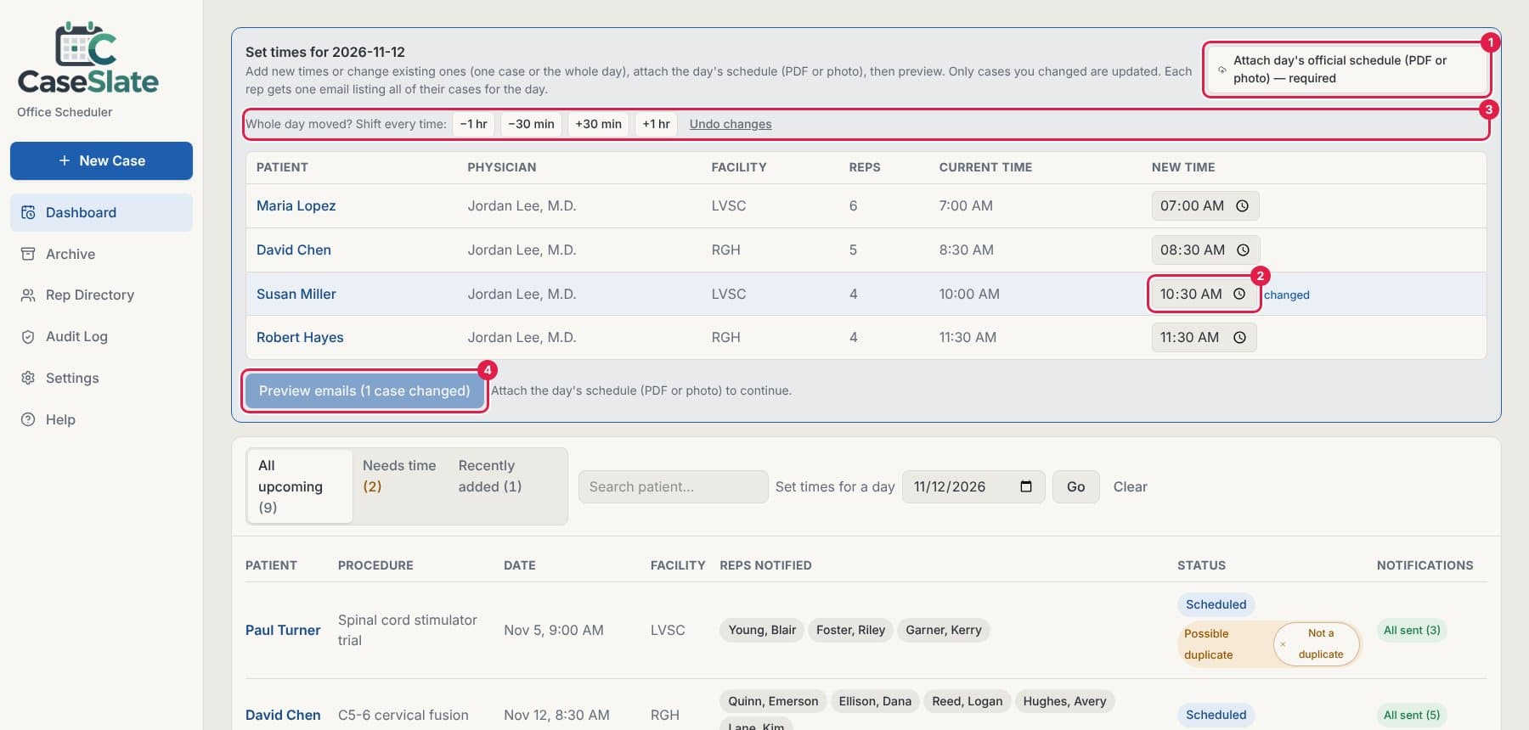
Task: Open Rep Directory using its people icon
Action: 28,295
